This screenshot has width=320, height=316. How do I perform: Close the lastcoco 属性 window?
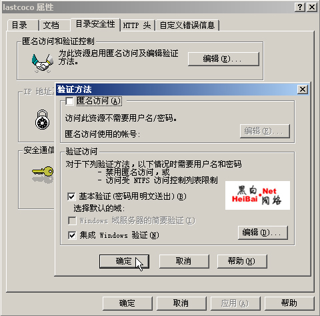(x=312, y=7)
